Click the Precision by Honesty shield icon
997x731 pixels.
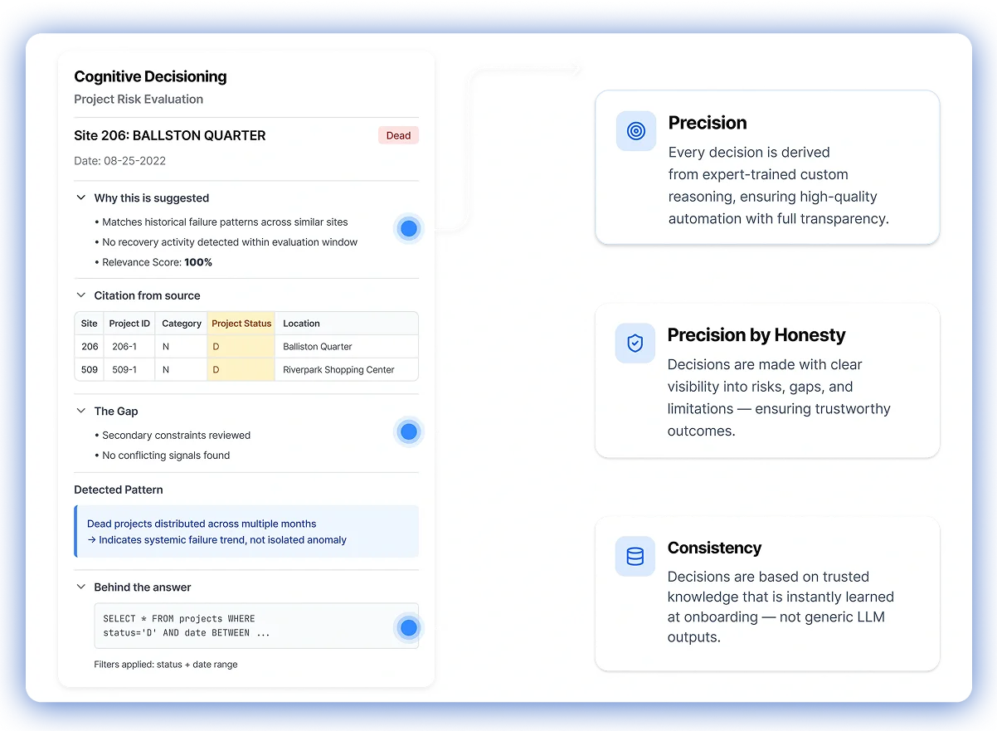point(635,344)
